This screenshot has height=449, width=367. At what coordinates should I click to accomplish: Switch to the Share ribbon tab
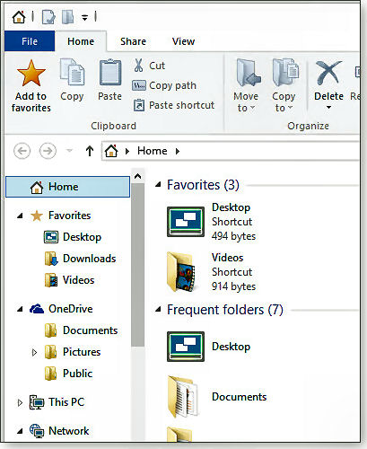click(133, 41)
